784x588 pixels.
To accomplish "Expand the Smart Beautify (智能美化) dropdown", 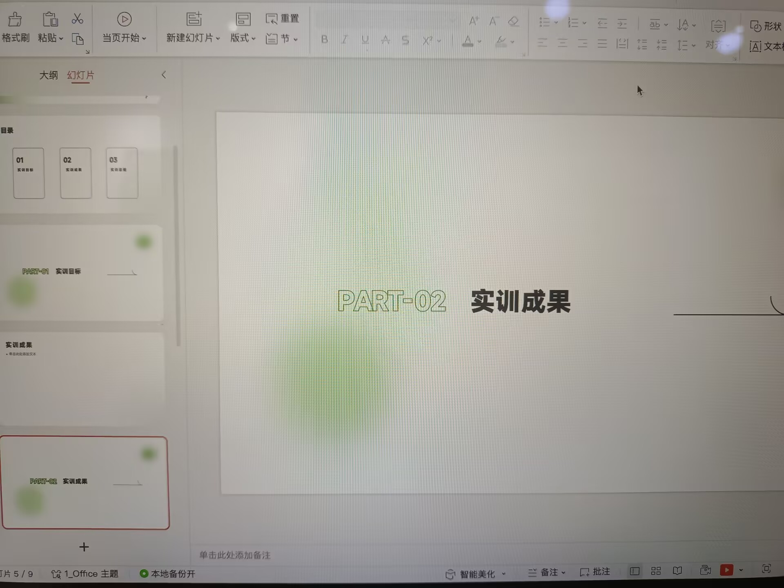I will 503,574.
